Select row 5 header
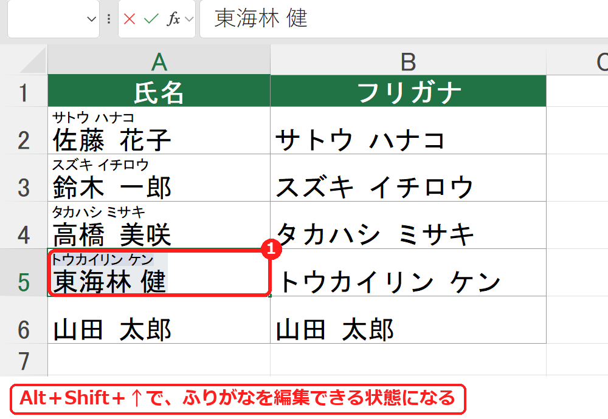Image resolution: width=608 pixels, height=419 pixels. [x=24, y=273]
